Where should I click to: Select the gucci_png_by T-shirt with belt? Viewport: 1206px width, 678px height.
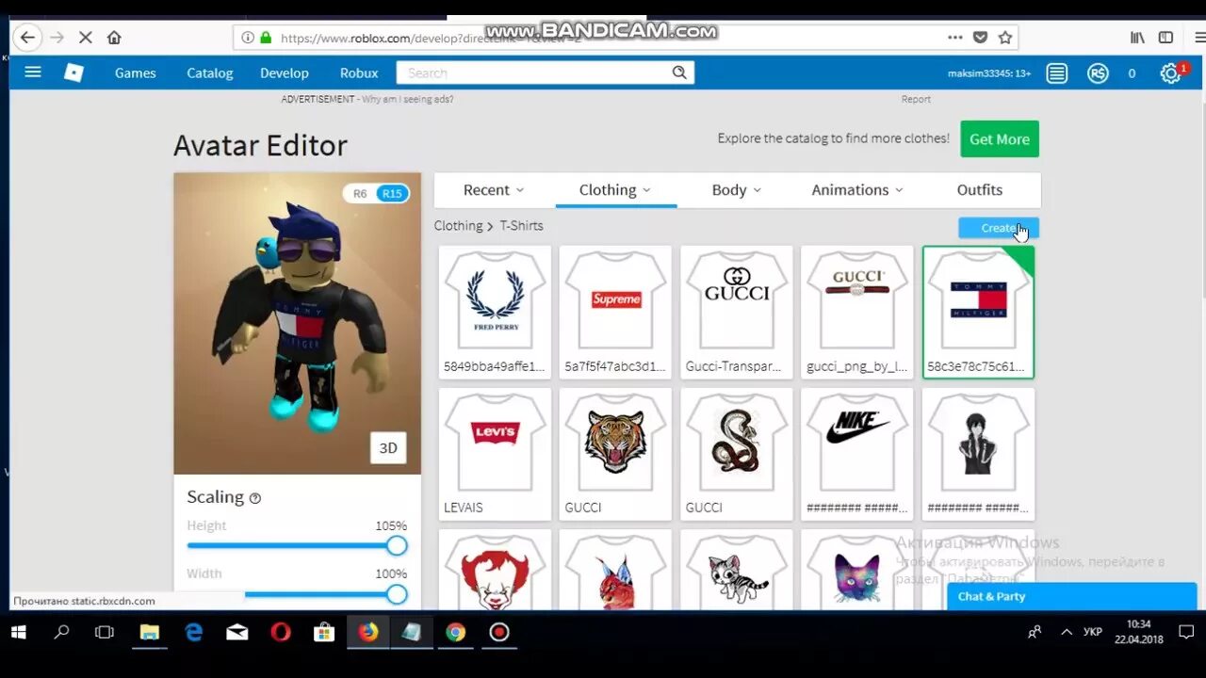click(857, 312)
